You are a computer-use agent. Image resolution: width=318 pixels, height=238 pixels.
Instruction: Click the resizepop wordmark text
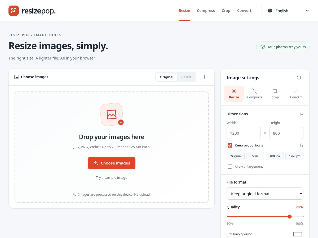[38, 11]
